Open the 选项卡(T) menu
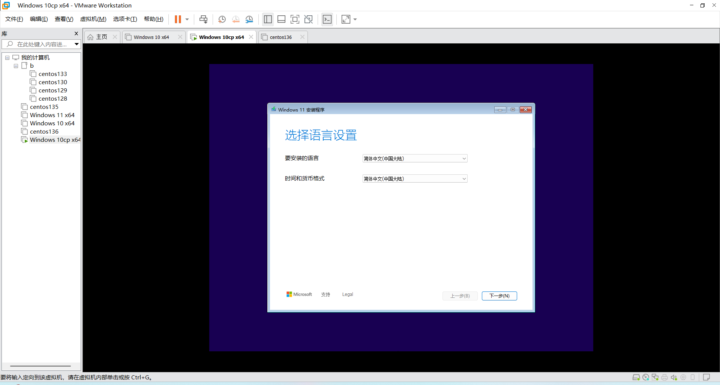This screenshot has width=720, height=385. coord(125,19)
